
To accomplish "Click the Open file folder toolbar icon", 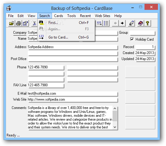I will point(12,23).
